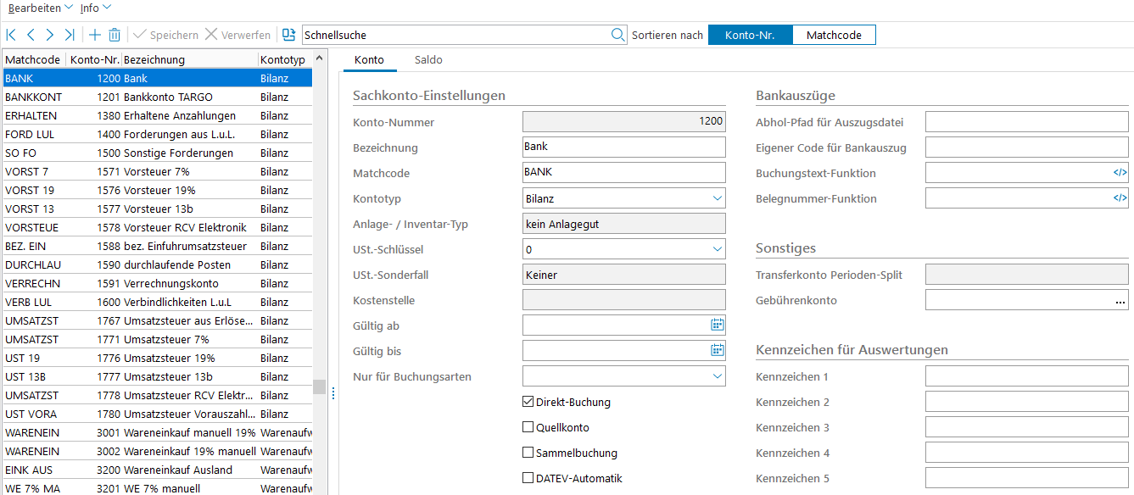Switch to the Saldo tab
Screen dimensions: 1134x495
[x=428, y=60]
